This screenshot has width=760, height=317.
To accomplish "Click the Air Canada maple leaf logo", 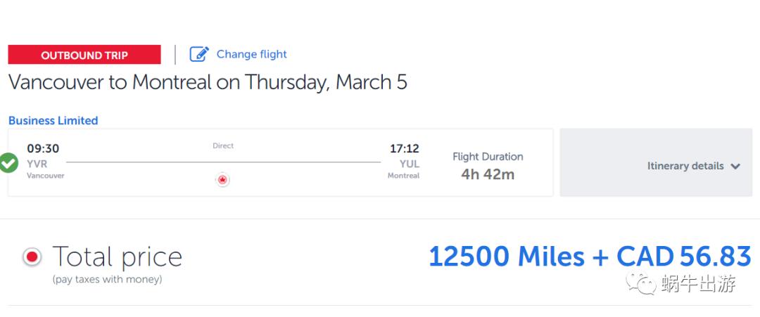I will coord(222,180).
